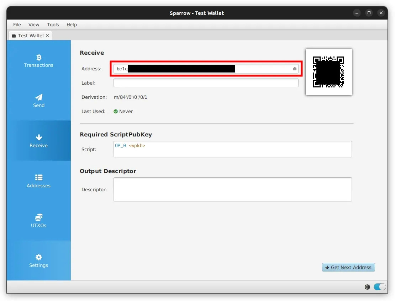Minimize the Sparrow window
The width and height of the screenshot is (395, 301).
coord(357,13)
